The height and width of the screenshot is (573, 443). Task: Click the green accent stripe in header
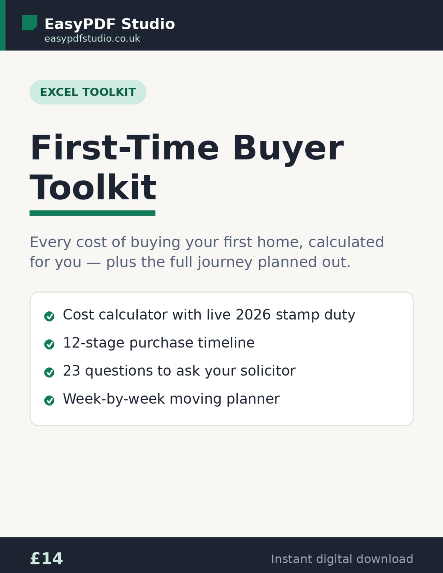click(x=3, y=25)
